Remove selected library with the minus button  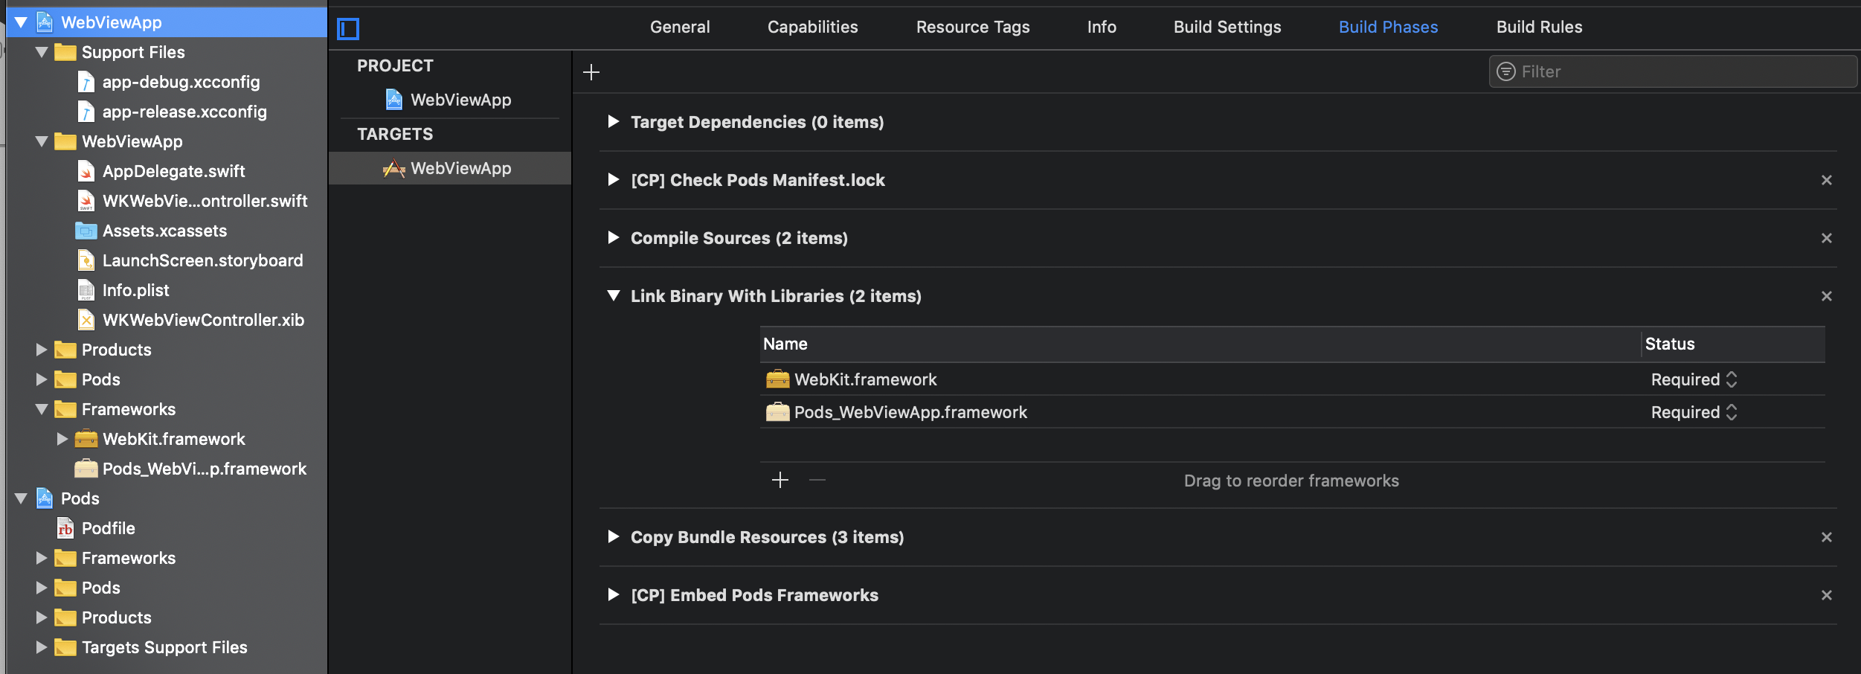pos(817,480)
